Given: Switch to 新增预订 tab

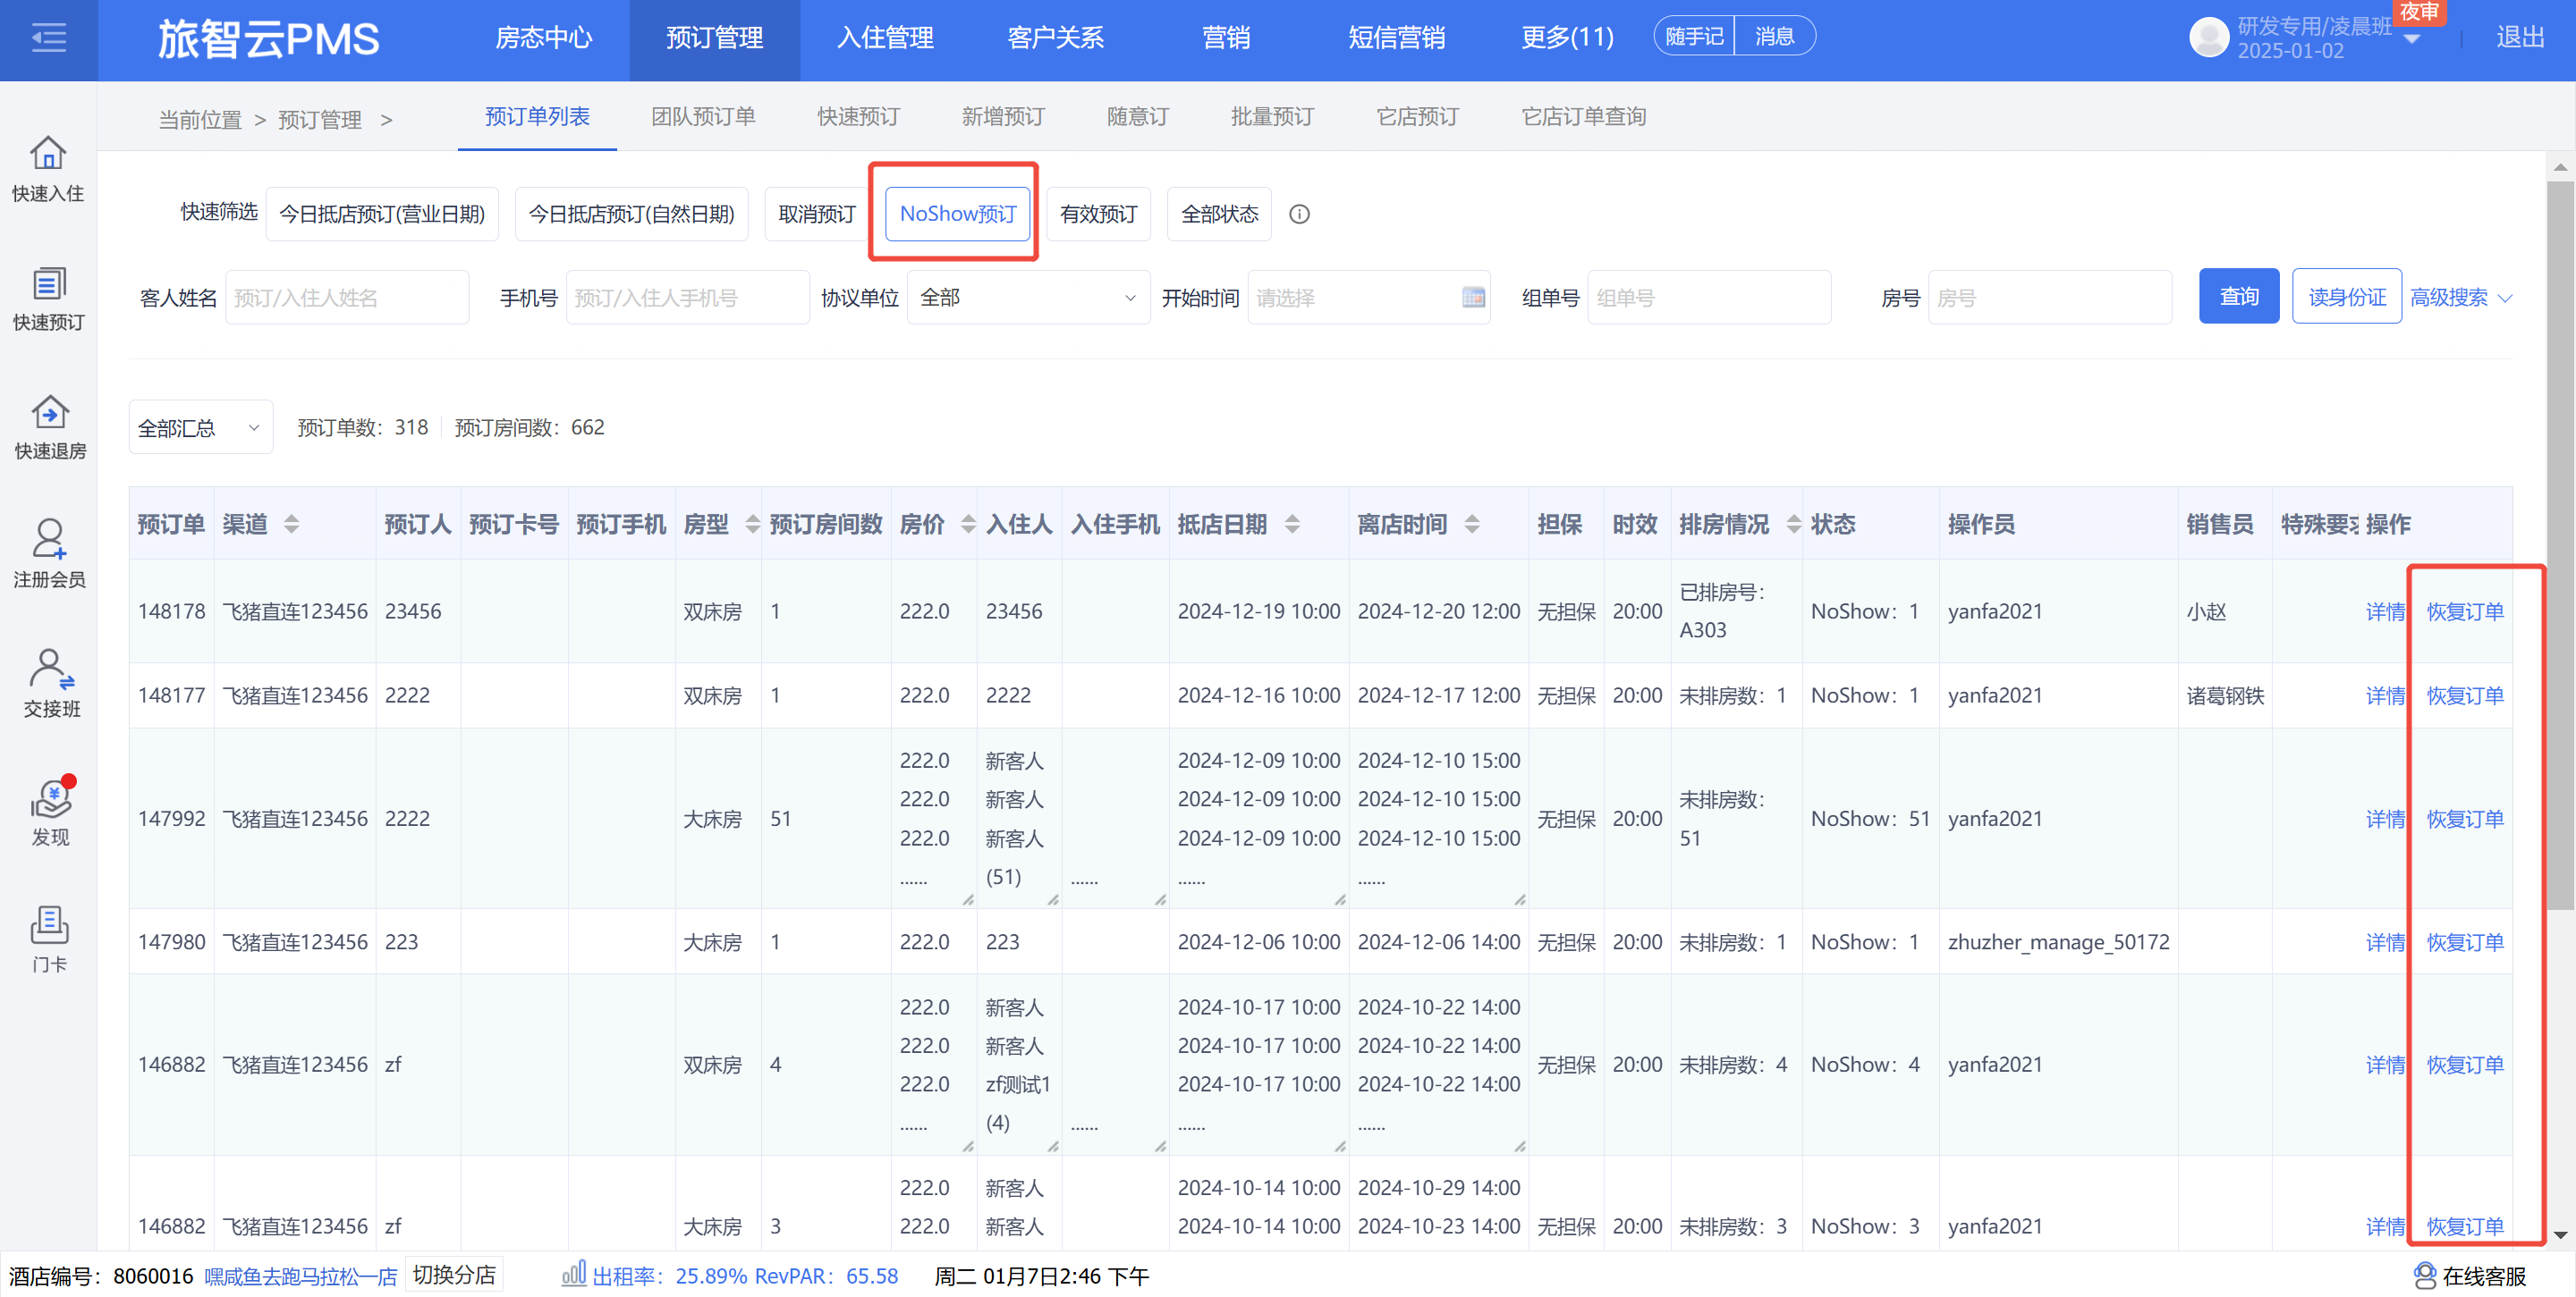Looking at the screenshot, I should (1003, 117).
